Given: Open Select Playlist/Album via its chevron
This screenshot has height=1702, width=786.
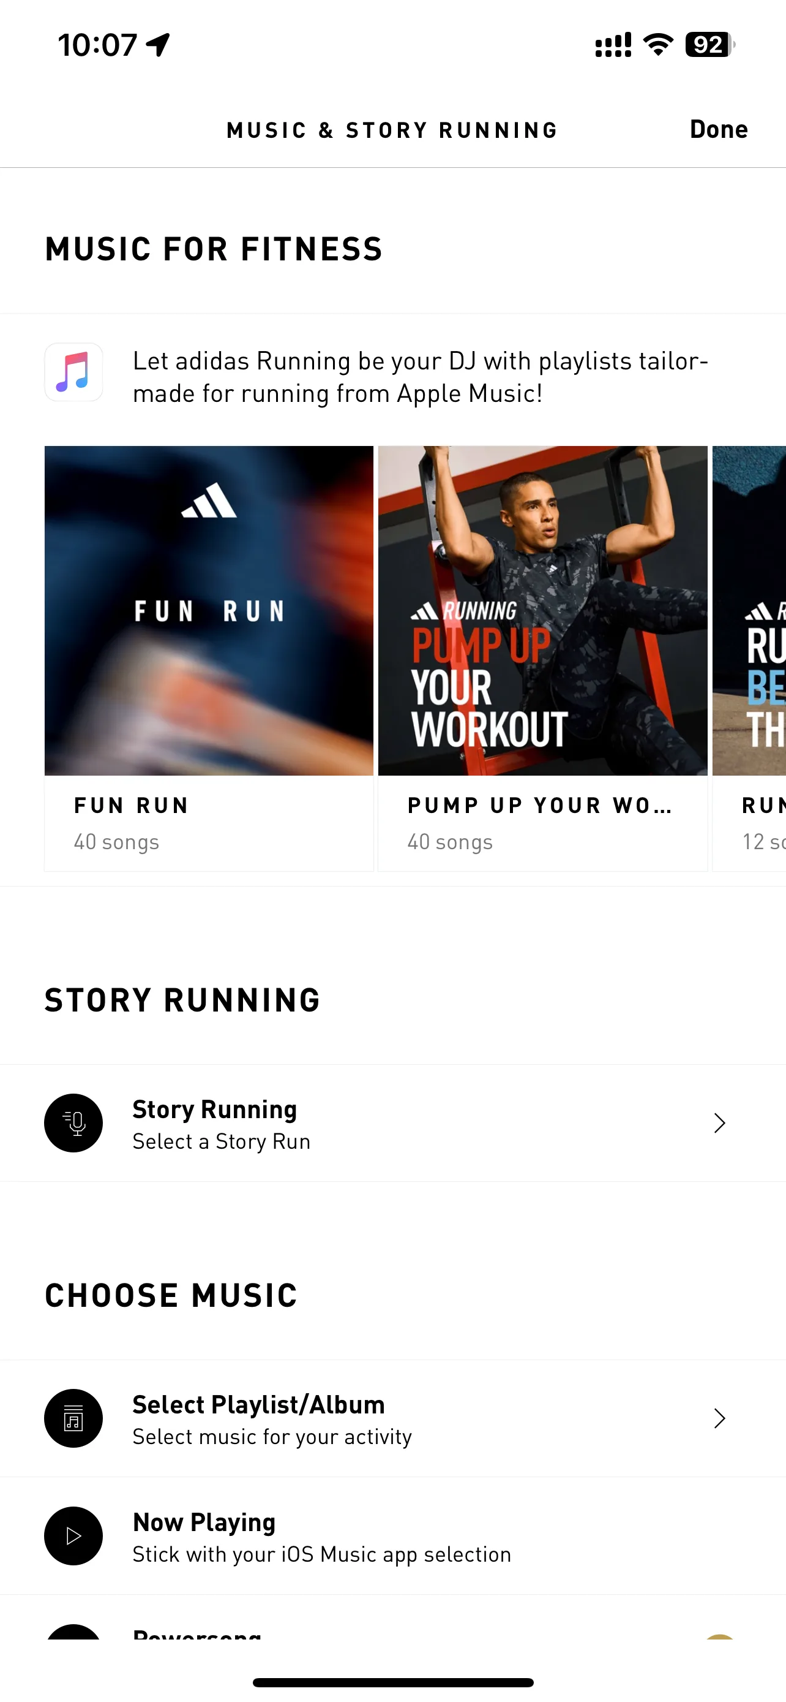Looking at the screenshot, I should tap(719, 1418).
